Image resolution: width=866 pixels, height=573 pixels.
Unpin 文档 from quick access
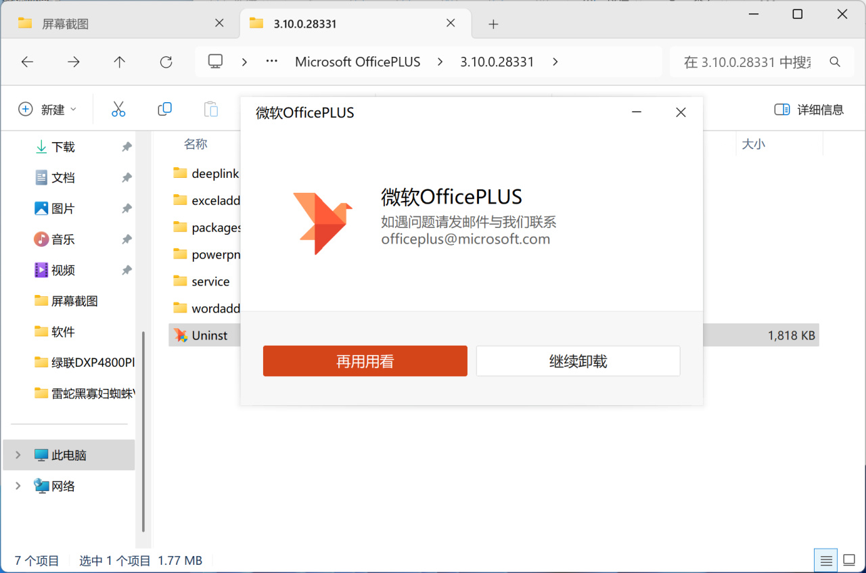click(x=127, y=177)
